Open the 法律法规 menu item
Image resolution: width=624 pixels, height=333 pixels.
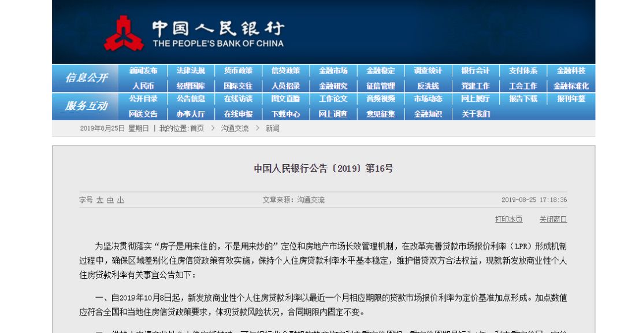(x=191, y=71)
